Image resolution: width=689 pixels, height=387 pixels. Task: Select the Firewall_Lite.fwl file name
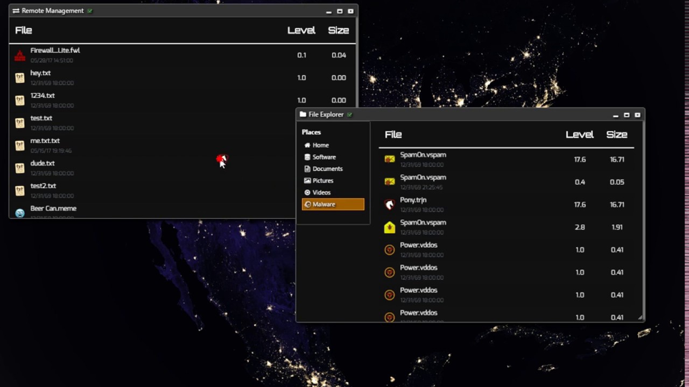[55, 51]
